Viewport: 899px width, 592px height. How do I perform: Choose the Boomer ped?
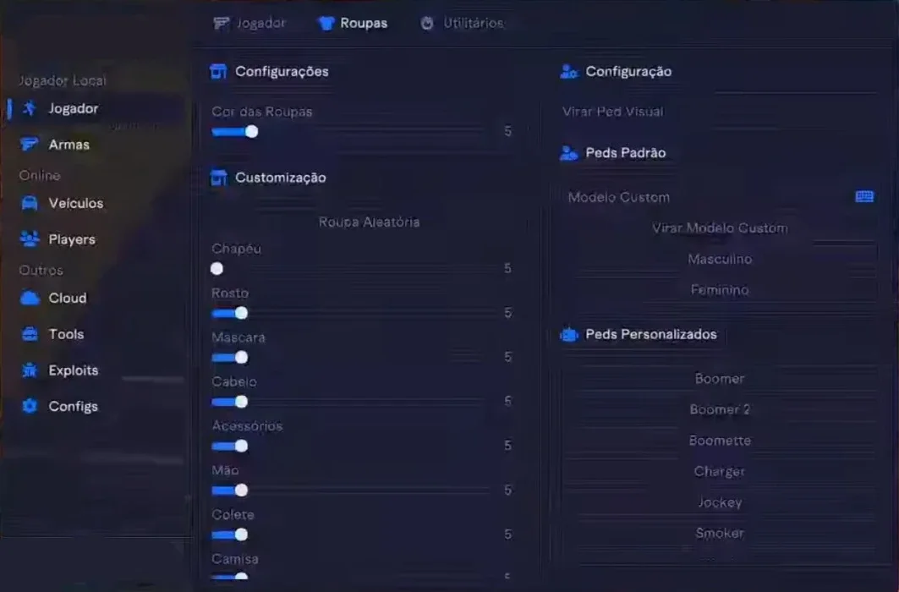pyautogui.click(x=720, y=379)
